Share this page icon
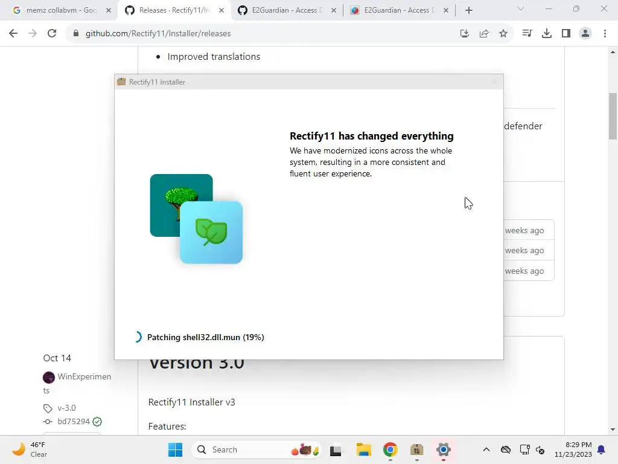Image resolution: width=618 pixels, height=464 pixels. click(x=484, y=34)
